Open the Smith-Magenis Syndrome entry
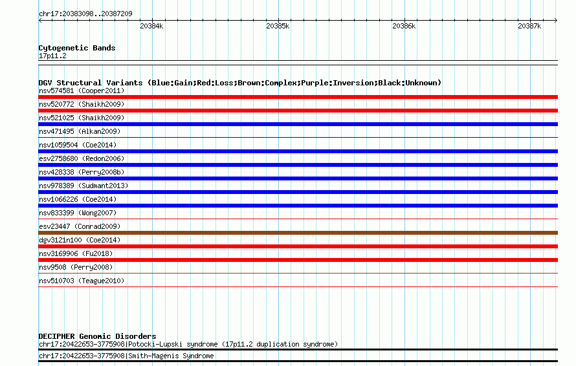 [126, 356]
